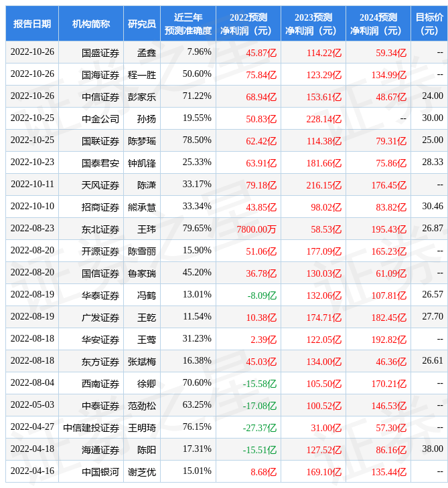
Task: Click the 216.15亿 2023 forecast value
Action: (324, 185)
